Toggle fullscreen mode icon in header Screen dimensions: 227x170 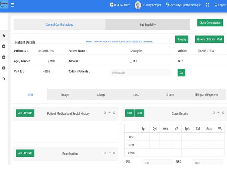coord(207,5)
